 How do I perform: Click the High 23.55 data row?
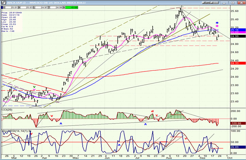click(x=9, y=20)
